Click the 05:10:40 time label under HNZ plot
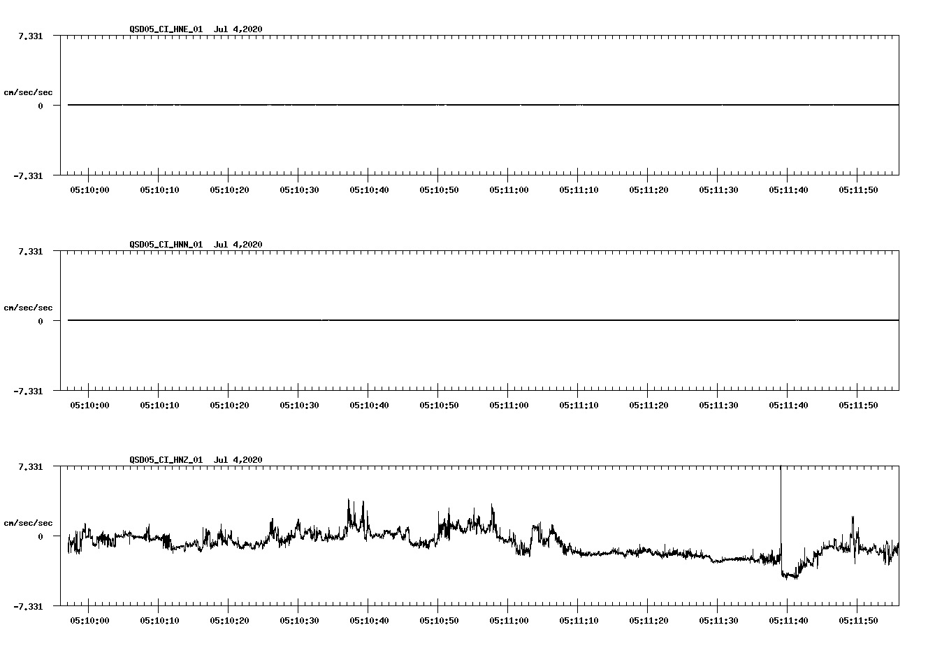949x646 pixels. [x=369, y=620]
